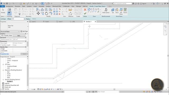Enable the Radius checkbox
Image resolution: width=169 pixels, height=95 pixels.
pyautogui.click(x=25, y=19)
